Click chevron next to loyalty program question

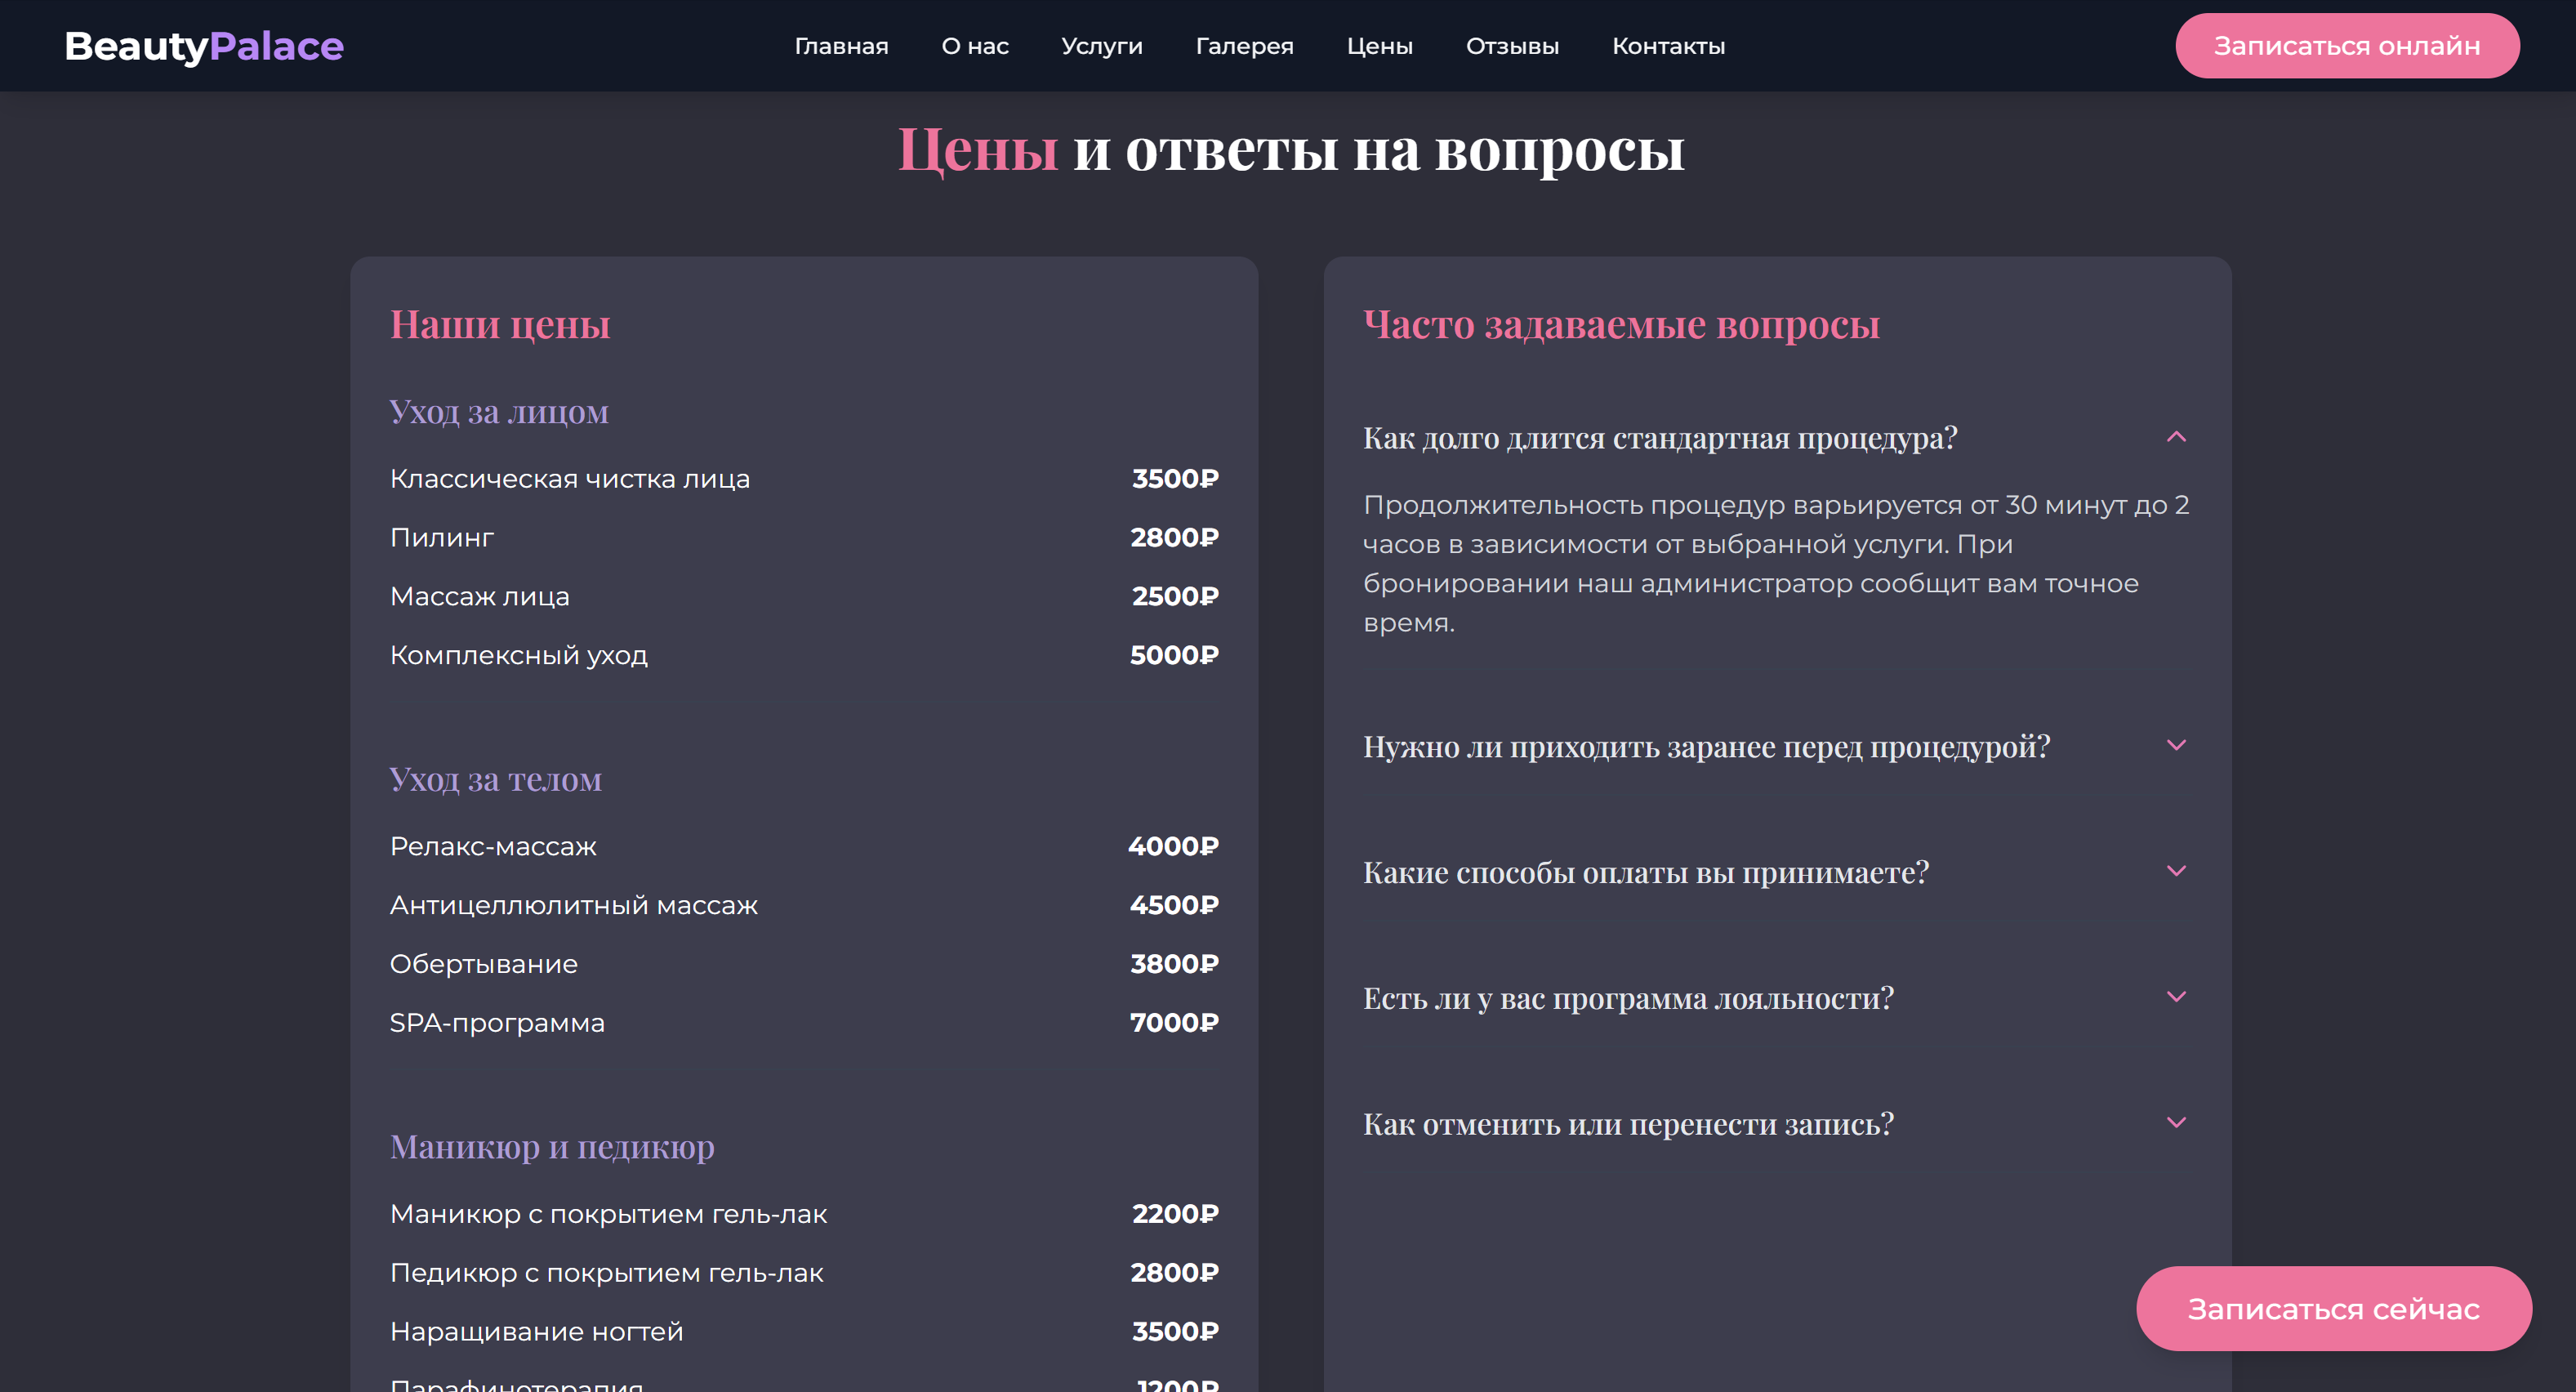pos(2176,997)
